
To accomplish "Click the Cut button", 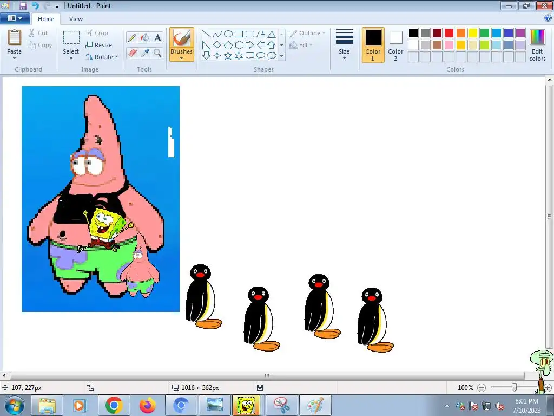I will click(38, 33).
